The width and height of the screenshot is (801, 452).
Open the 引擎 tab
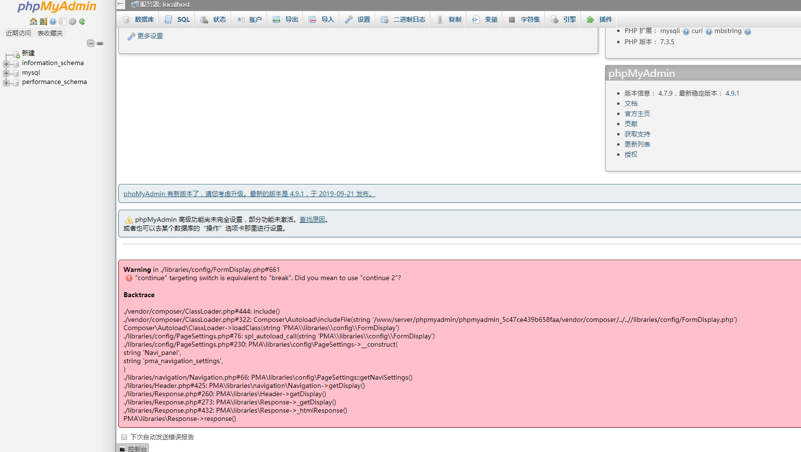click(563, 19)
